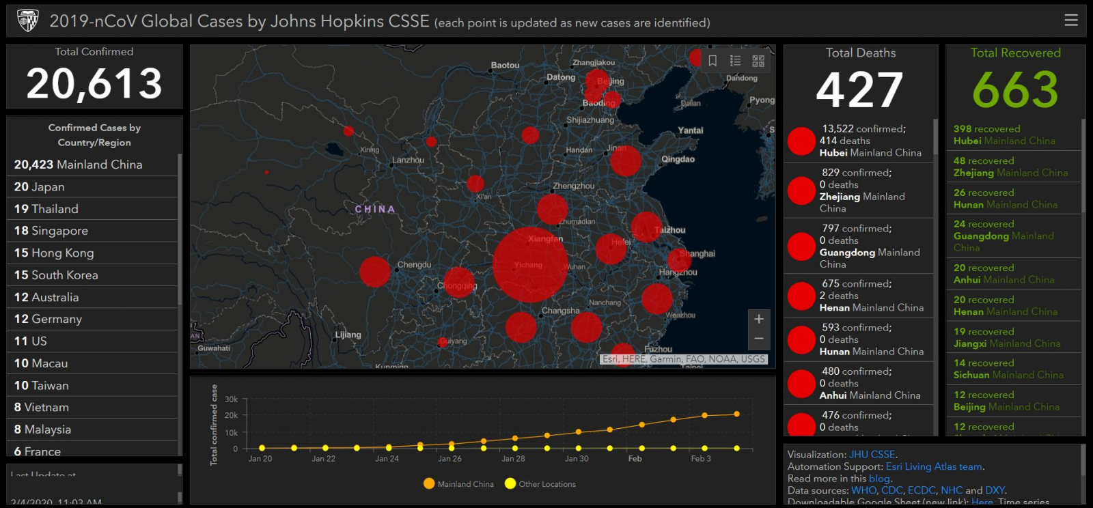The image size is (1093, 508).
Task: Open the Esri Living Atlas team link
Action: pos(934,467)
